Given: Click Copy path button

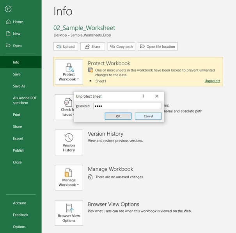Looking at the screenshot, I should (121, 47).
